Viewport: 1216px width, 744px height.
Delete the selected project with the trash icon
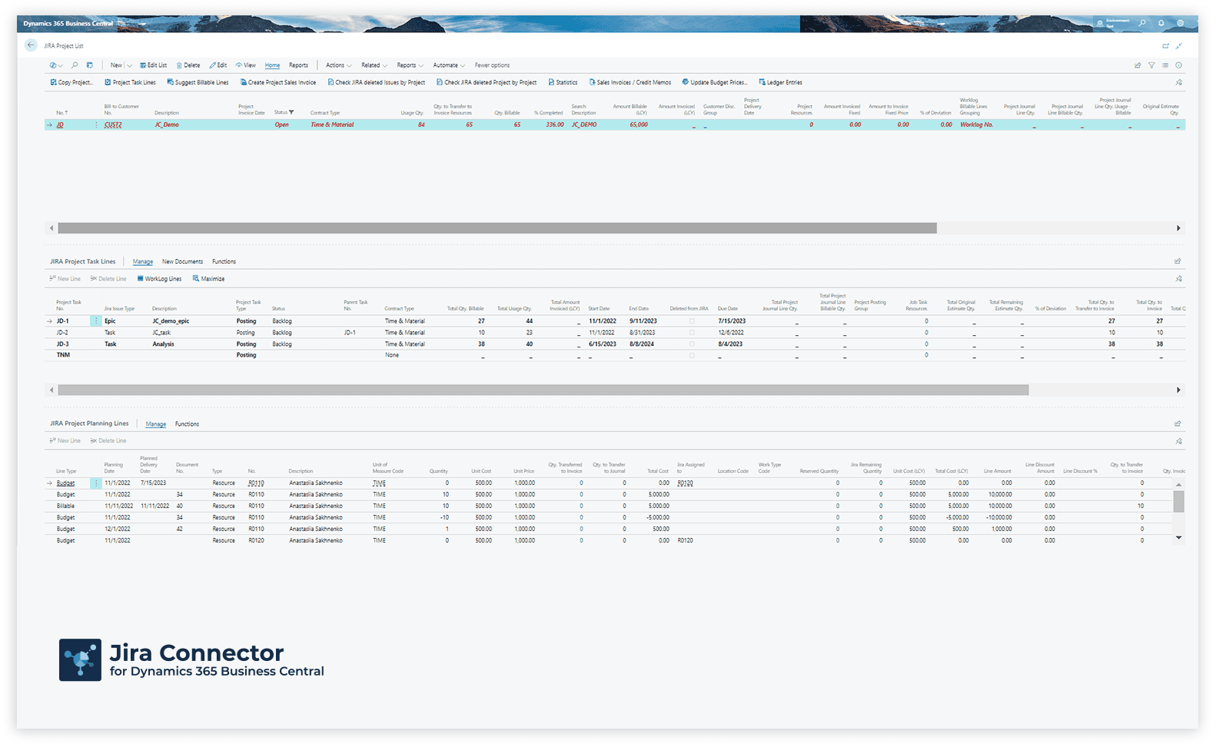pyautogui.click(x=188, y=65)
